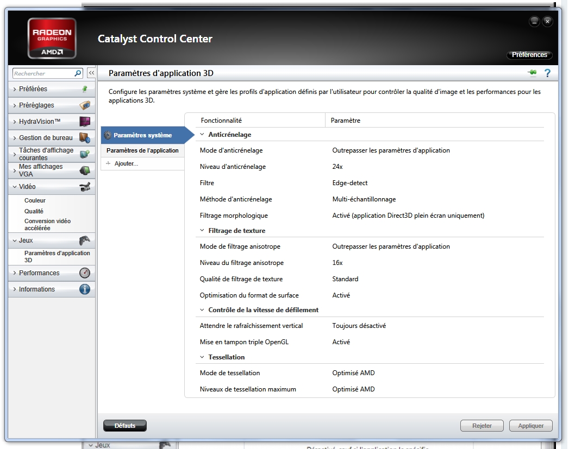Open help with the question mark icon

coord(548,73)
